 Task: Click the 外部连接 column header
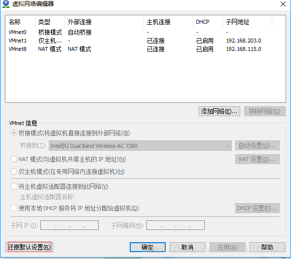coord(104,22)
